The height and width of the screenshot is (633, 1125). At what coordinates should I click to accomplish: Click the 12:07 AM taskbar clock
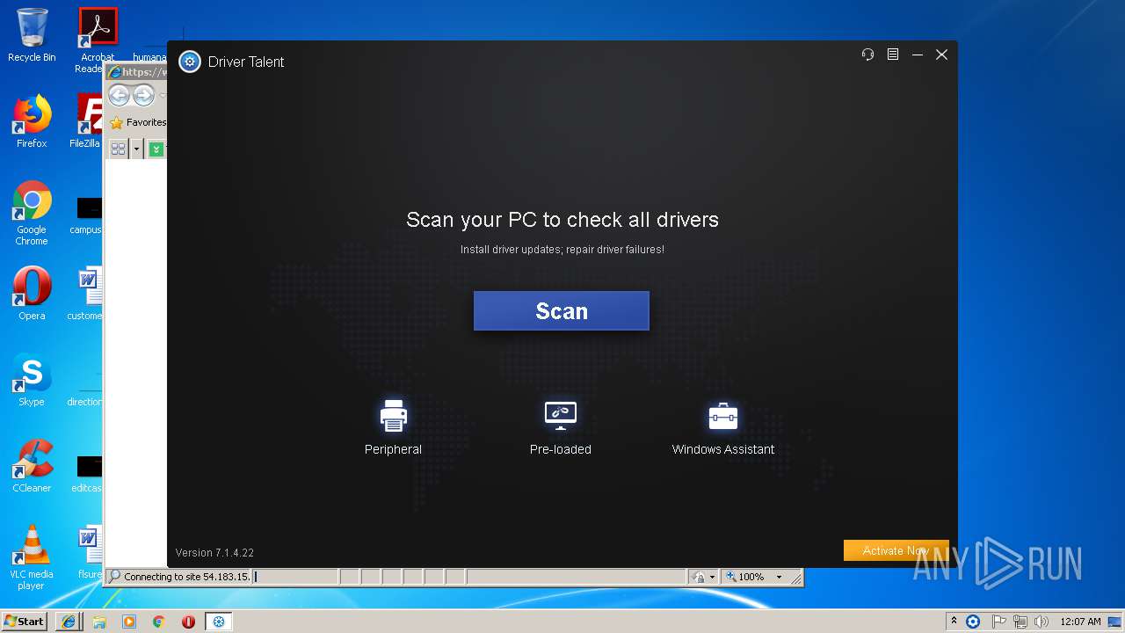point(1080,622)
